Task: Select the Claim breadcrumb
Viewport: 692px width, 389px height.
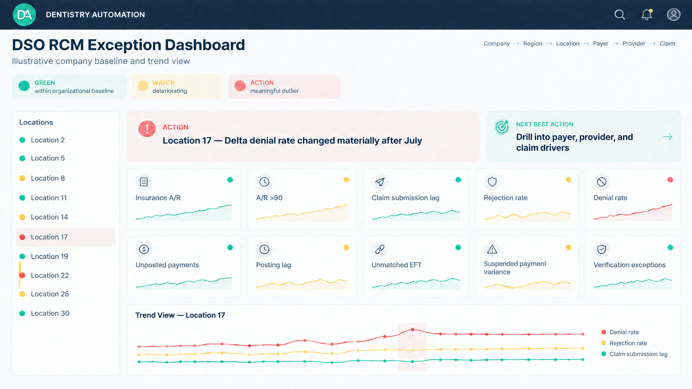Action: point(667,43)
